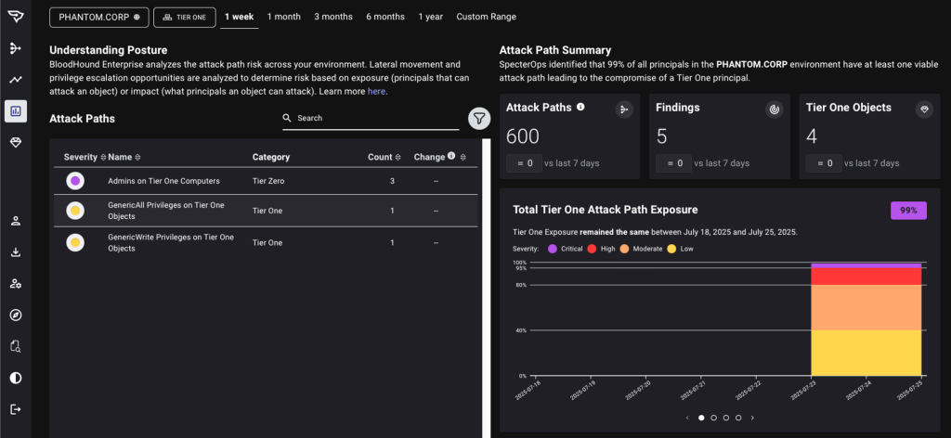This screenshot has width=951, height=438.
Task: Open the PHANTOM.CORP domain selector
Action: point(98,17)
